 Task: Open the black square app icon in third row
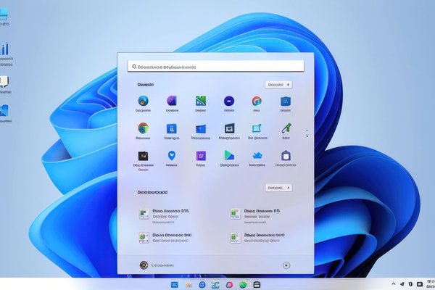[143, 157]
